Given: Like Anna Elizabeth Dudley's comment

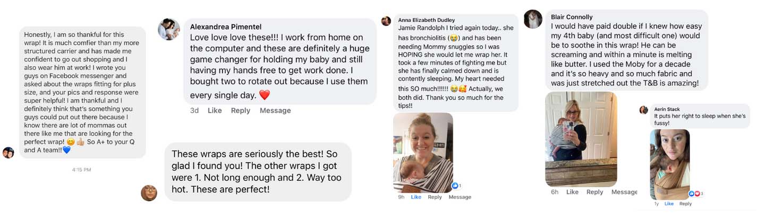Looking at the screenshot, I should pyautogui.click(x=416, y=197).
